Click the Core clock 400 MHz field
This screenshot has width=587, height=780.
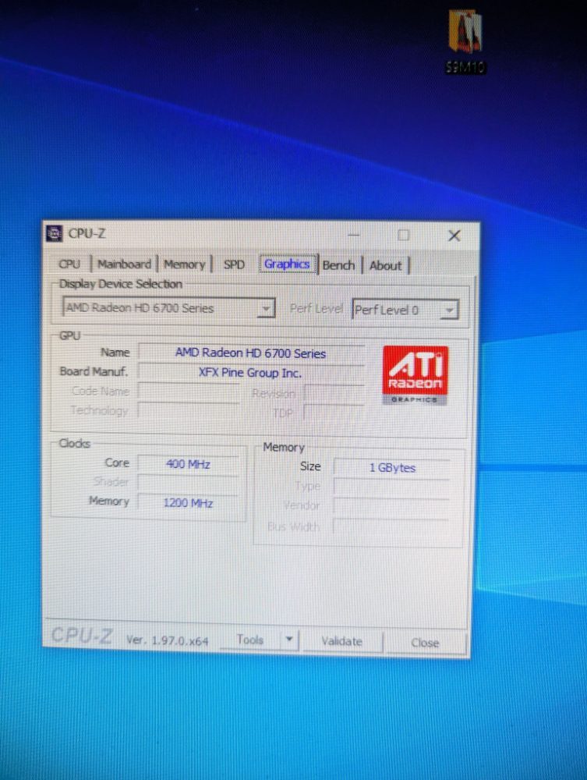188,464
